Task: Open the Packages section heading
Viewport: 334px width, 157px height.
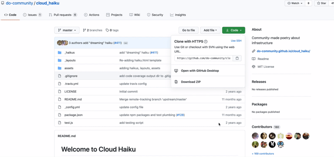Action: point(260,104)
